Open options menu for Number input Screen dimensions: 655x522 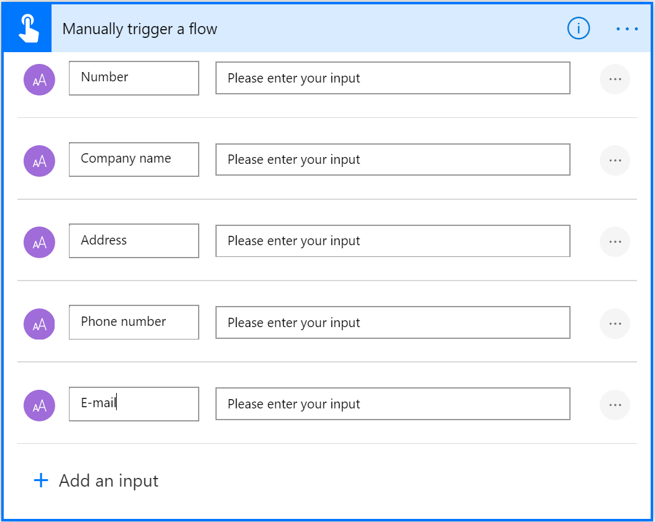click(x=615, y=79)
